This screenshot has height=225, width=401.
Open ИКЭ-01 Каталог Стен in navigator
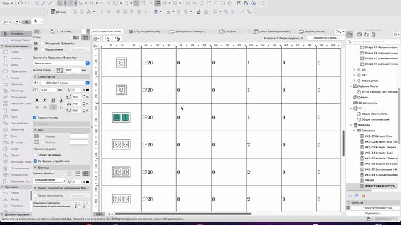click(376, 136)
